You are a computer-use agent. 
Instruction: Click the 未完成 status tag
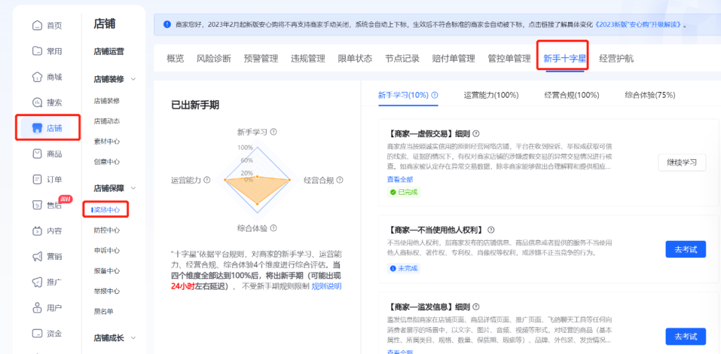(404, 268)
